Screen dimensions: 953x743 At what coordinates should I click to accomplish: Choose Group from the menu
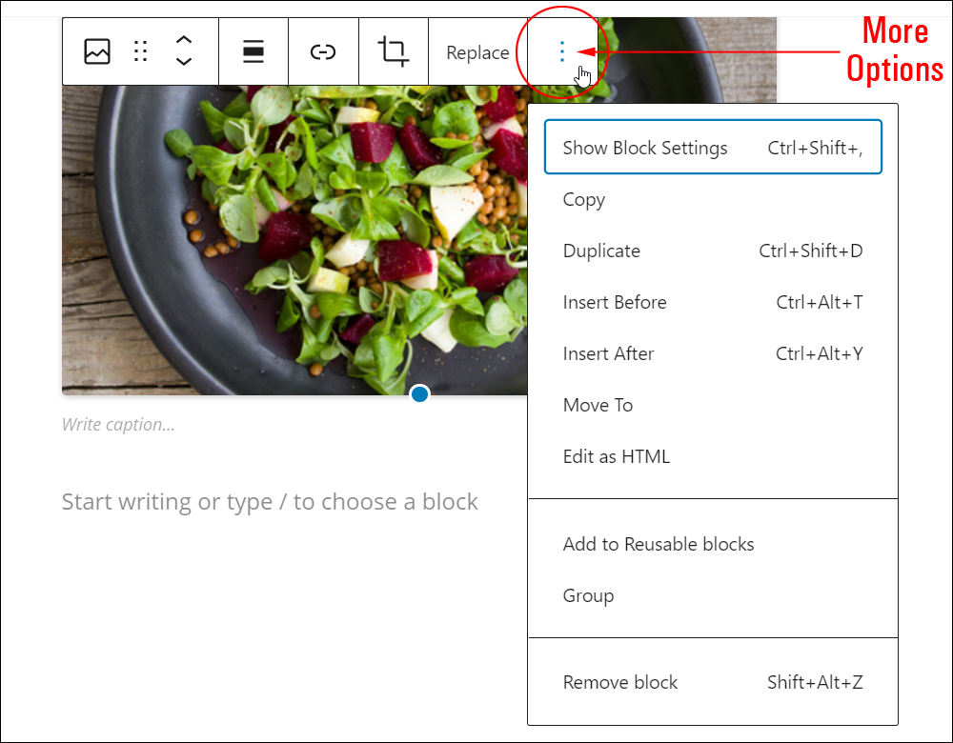click(x=713, y=595)
